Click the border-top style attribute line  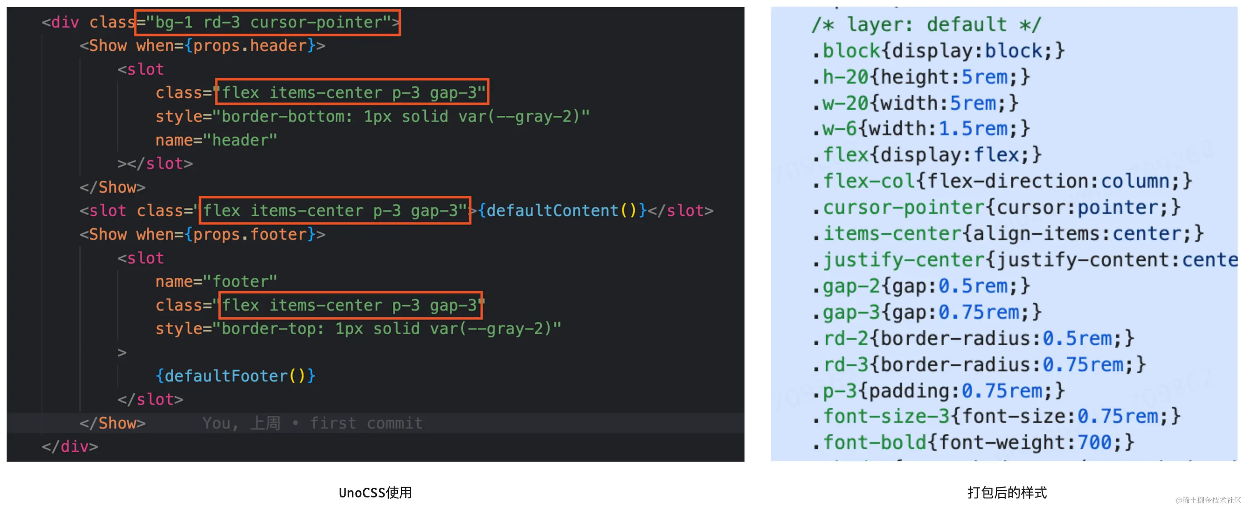coord(358,329)
